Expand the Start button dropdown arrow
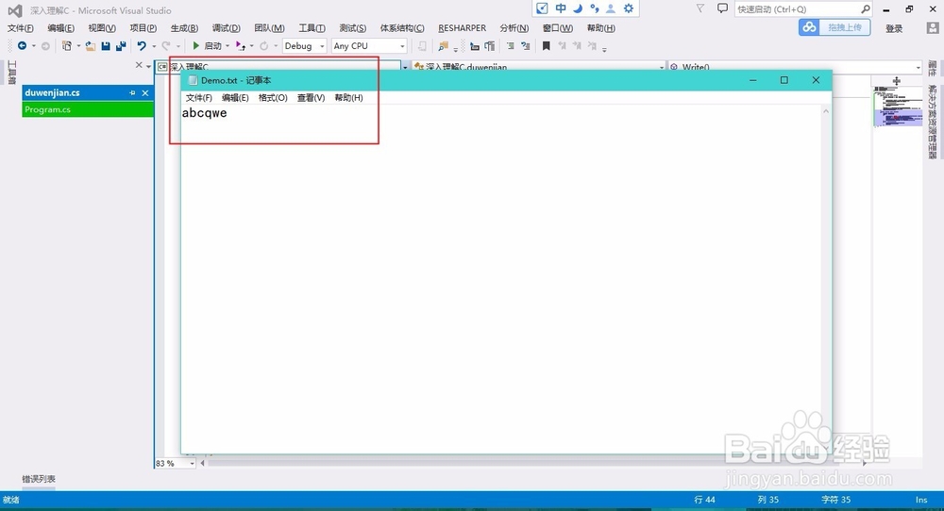 228,46
